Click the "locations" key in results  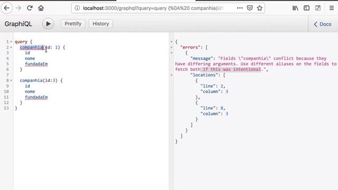tap(204, 75)
